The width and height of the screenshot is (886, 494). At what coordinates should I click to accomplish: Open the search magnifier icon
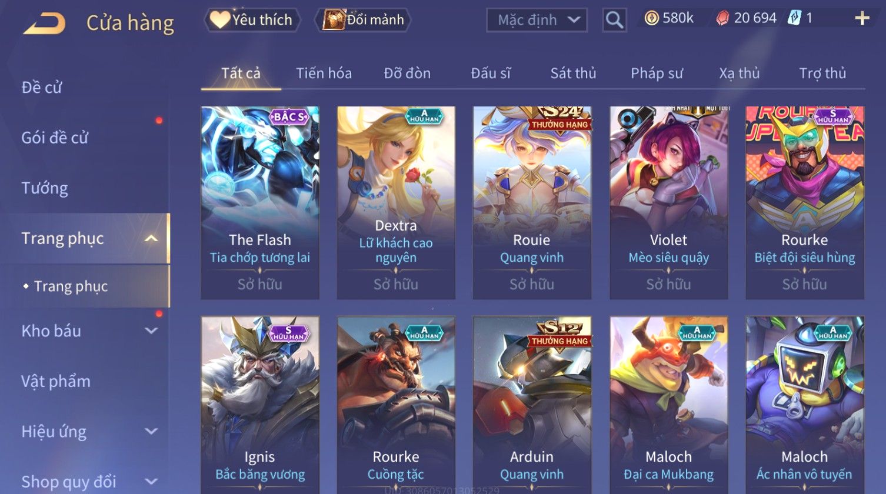click(x=614, y=20)
